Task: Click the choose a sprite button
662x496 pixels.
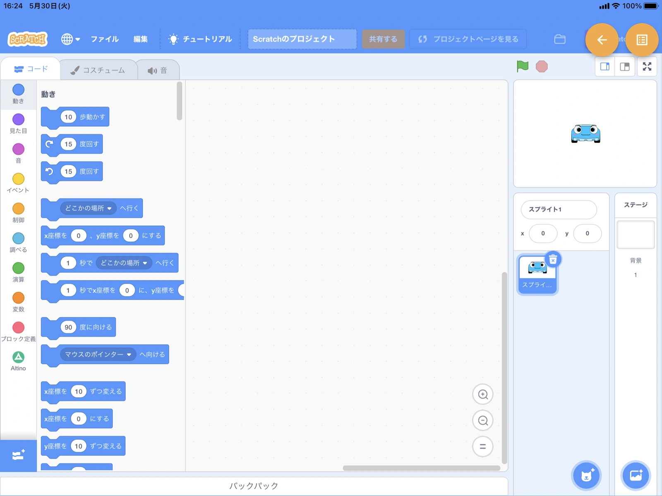Action: (587, 475)
